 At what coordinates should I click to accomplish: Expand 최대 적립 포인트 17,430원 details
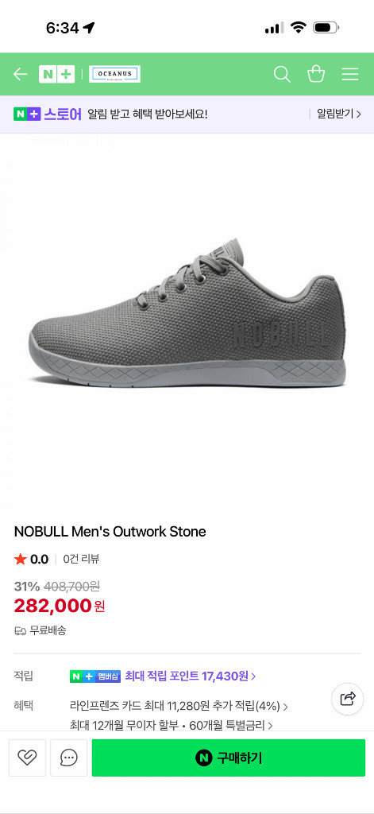(191, 676)
